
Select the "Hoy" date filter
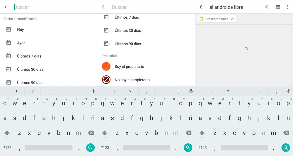(20, 30)
